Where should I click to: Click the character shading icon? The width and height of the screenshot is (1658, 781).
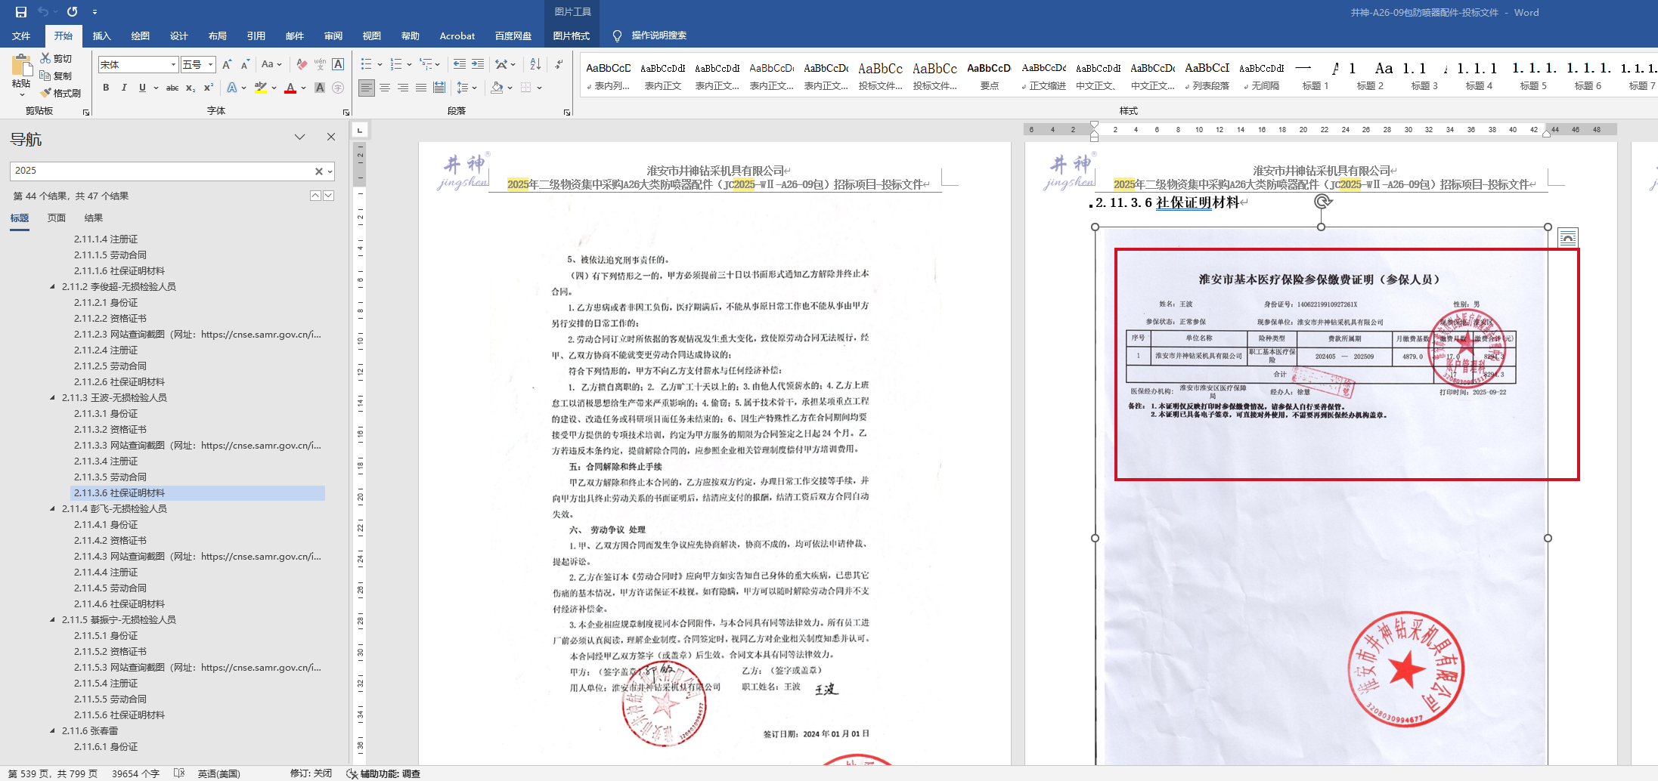point(320,88)
